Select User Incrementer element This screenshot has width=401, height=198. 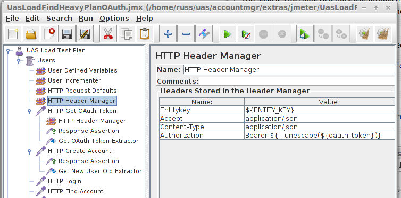pos(74,80)
